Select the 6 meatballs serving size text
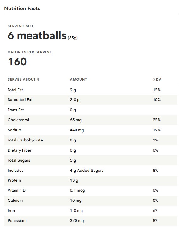 [x=37, y=35]
